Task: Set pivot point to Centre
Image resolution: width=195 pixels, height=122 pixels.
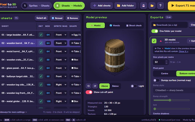Action: pos(165,74)
